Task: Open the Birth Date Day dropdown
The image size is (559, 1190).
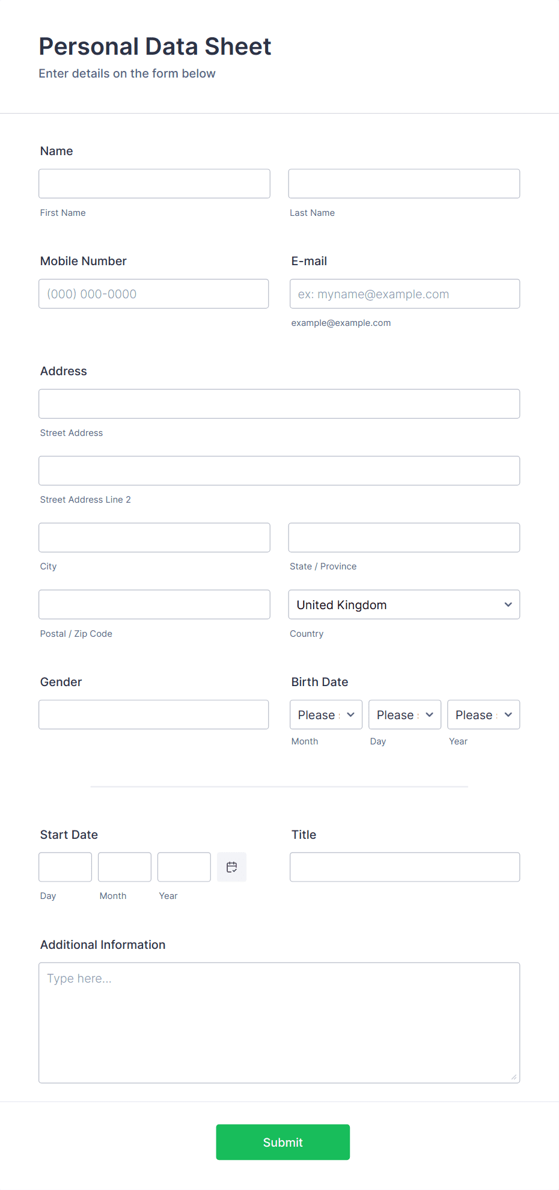Action: (404, 714)
